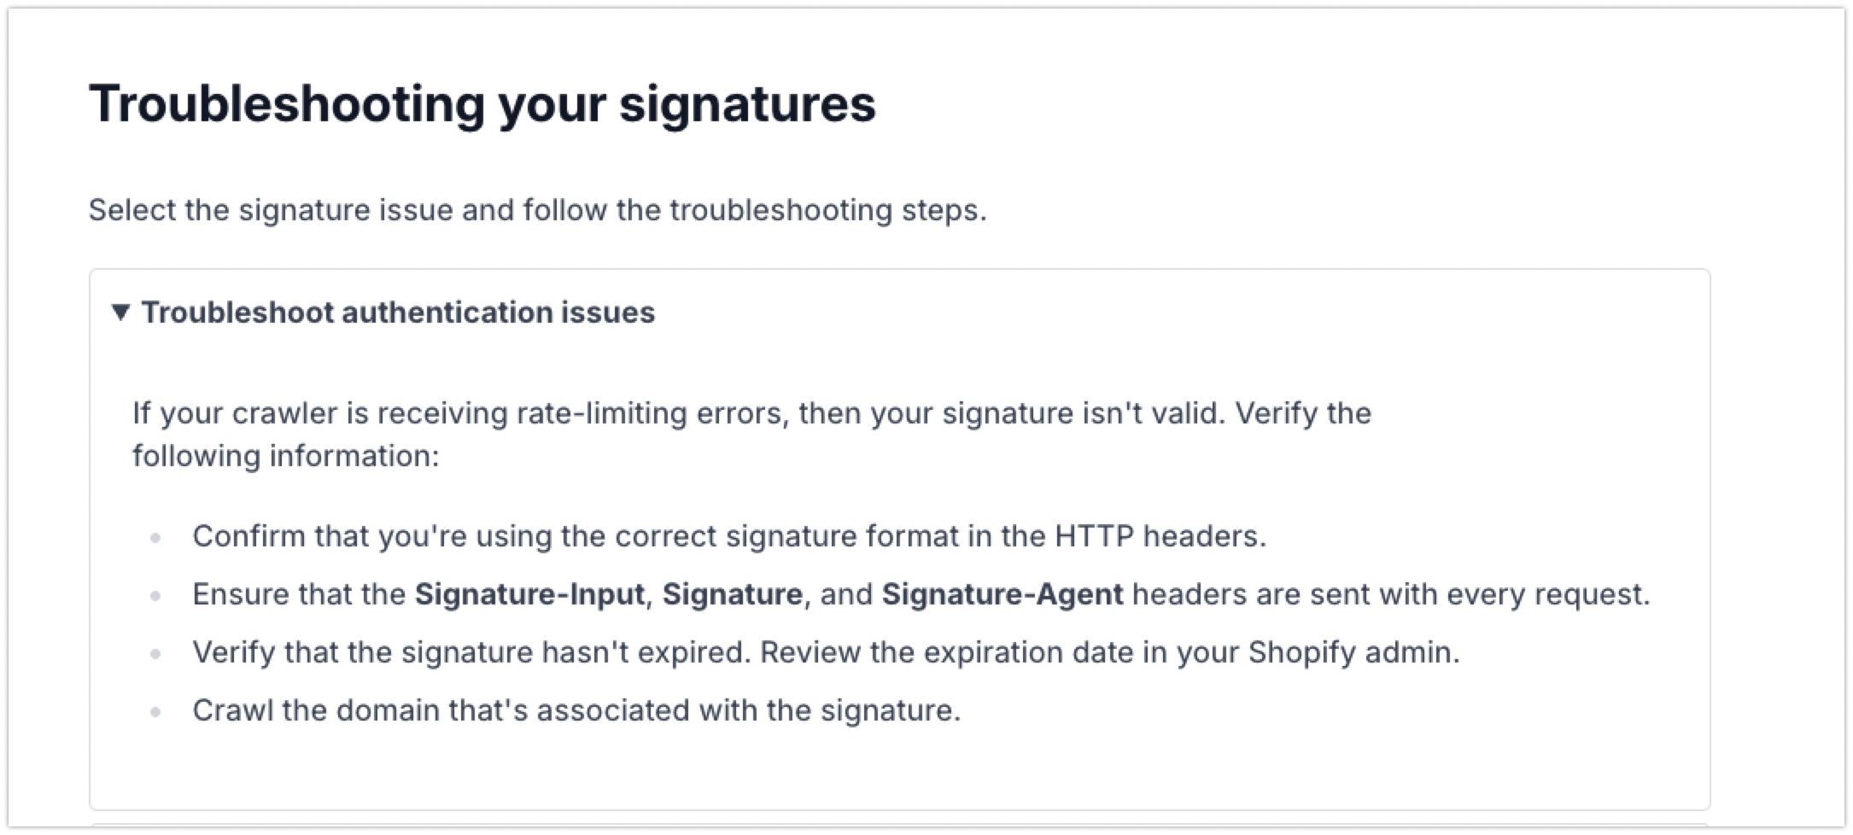Click the rate-limiting errors paragraph
The width and height of the screenshot is (1853, 835).
pyautogui.click(x=751, y=435)
